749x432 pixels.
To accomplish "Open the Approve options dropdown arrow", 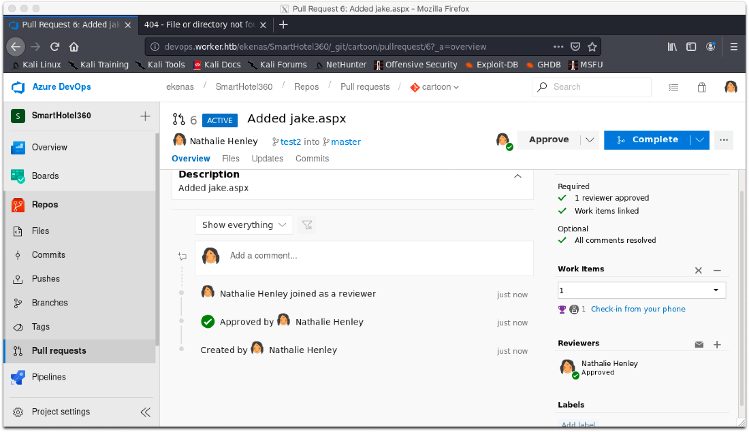I will point(590,140).
